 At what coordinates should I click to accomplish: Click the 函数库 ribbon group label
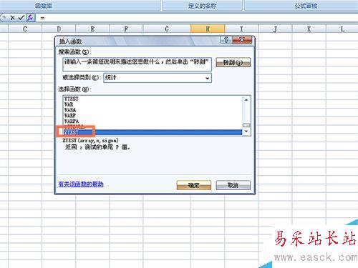(44, 6)
